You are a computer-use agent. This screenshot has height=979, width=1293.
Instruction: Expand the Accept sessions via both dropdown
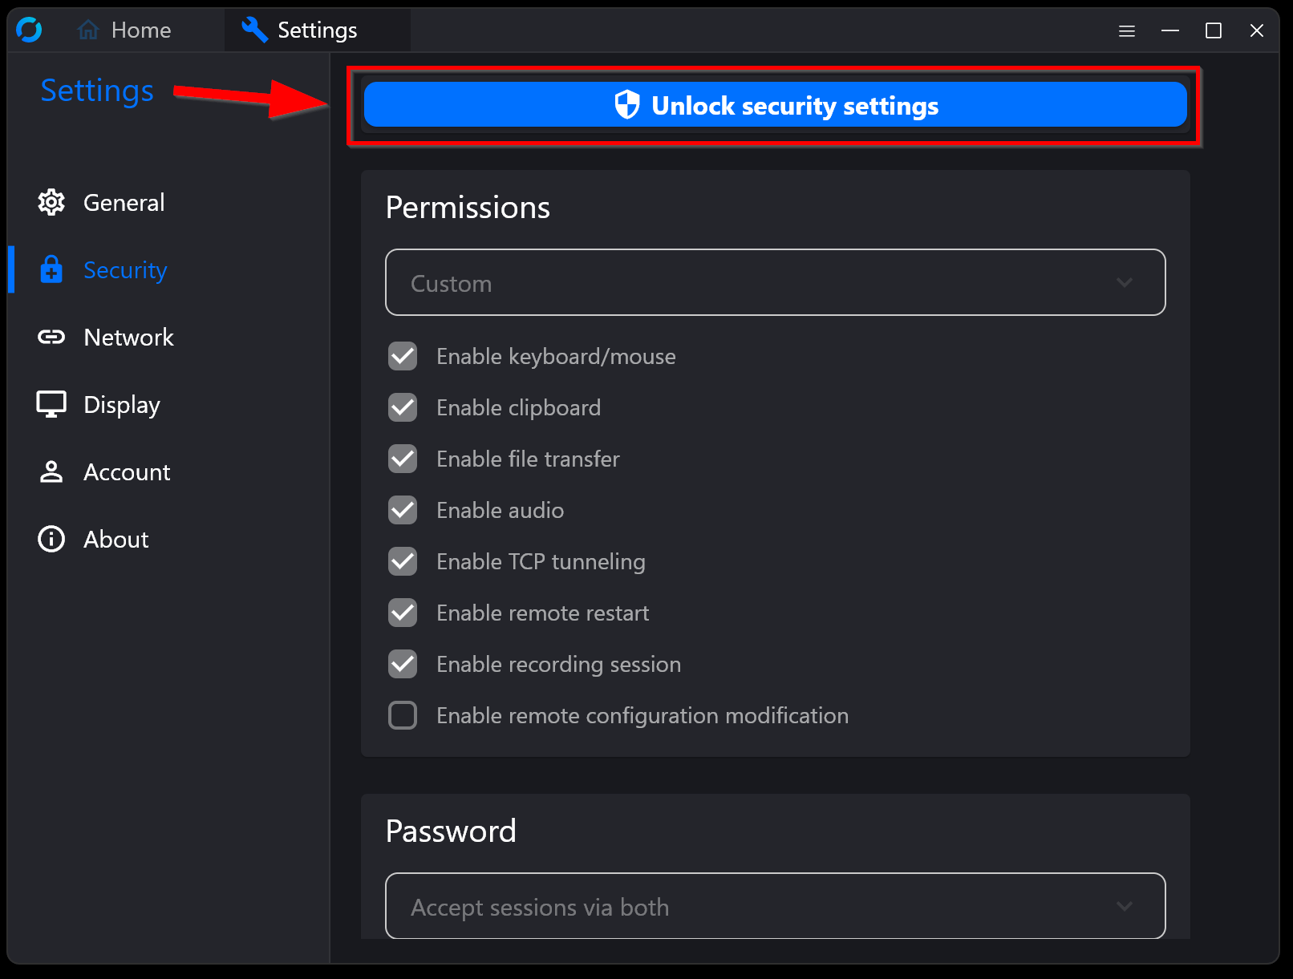tap(775, 906)
